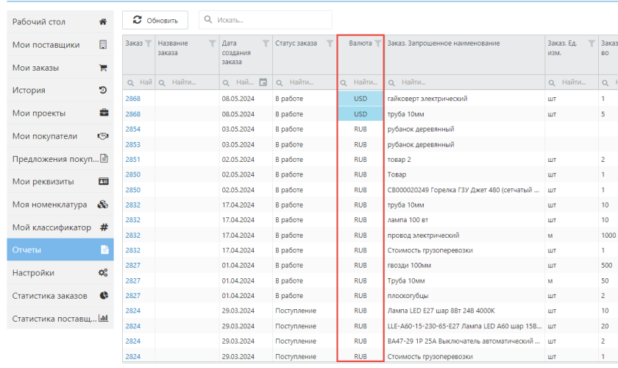Click the history clock icon beside История
The image size is (618, 368).
[x=103, y=91]
